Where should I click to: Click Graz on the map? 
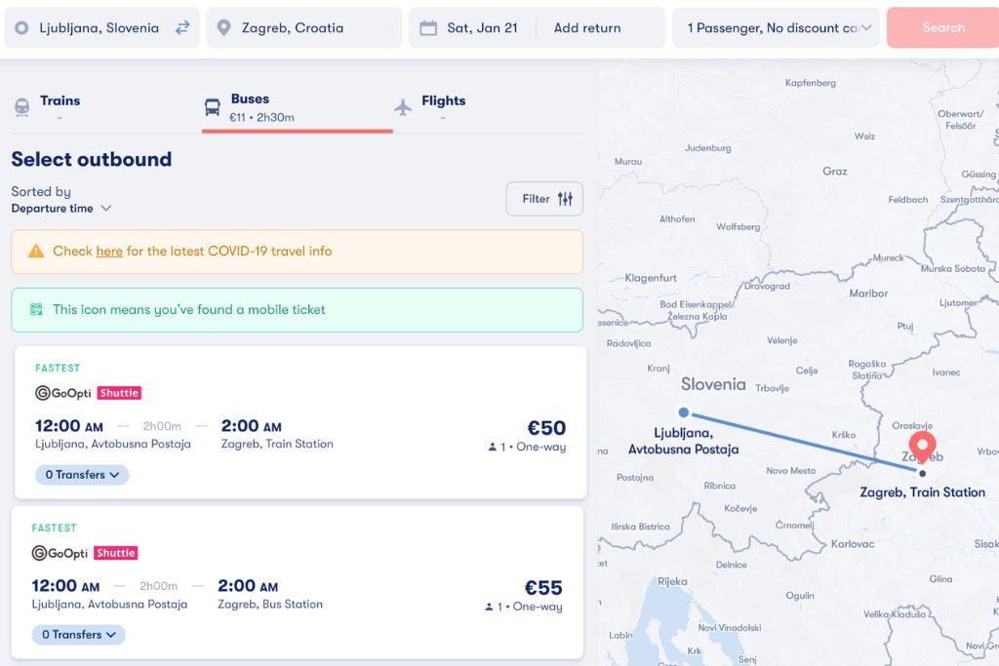[835, 172]
